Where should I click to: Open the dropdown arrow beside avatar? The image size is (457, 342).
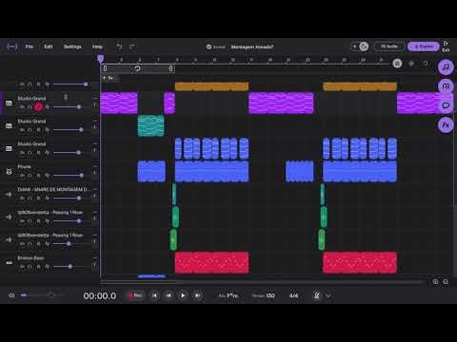[x=354, y=47]
